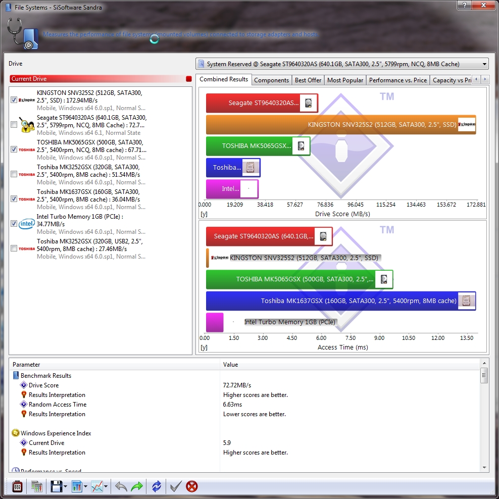Click the Intel logo in drive list
499x499 pixels.
[27, 224]
